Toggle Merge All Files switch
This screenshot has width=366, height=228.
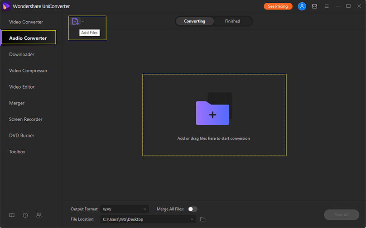point(193,209)
